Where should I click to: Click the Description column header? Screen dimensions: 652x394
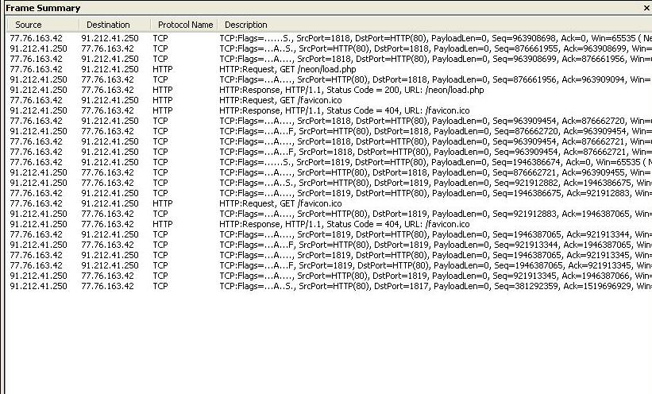tap(246, 25)
